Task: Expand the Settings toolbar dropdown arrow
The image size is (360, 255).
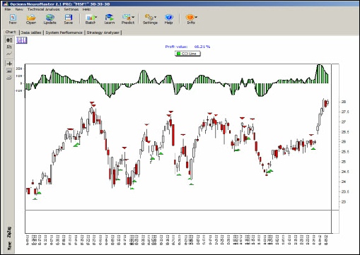Action: tap(155, 17)
